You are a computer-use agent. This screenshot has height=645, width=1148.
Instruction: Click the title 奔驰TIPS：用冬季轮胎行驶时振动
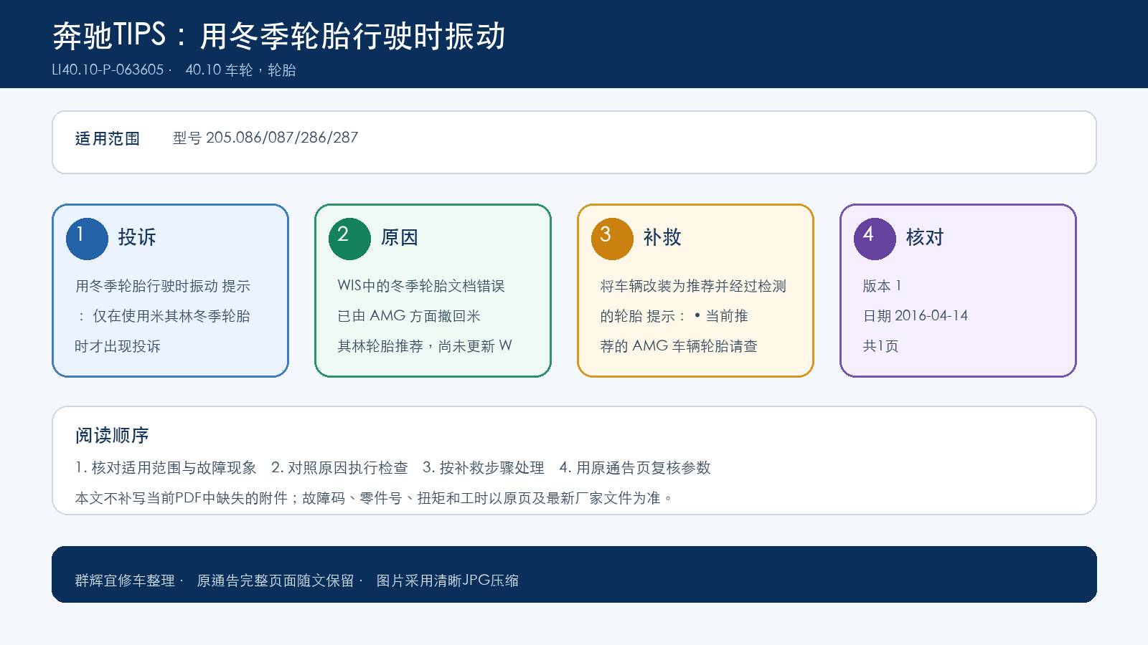[x=279, y=36]
